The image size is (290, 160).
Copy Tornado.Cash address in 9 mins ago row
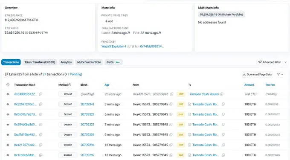click(x=223, y=135)
